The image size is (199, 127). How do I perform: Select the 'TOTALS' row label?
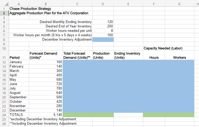(19, 115)
